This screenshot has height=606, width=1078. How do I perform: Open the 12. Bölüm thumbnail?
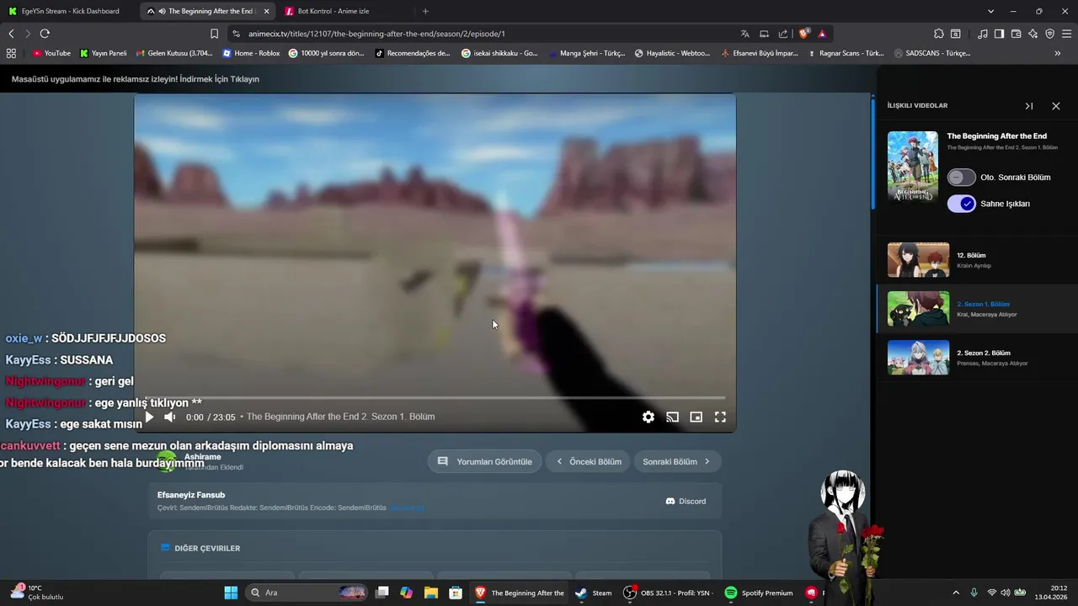point(918,260)
